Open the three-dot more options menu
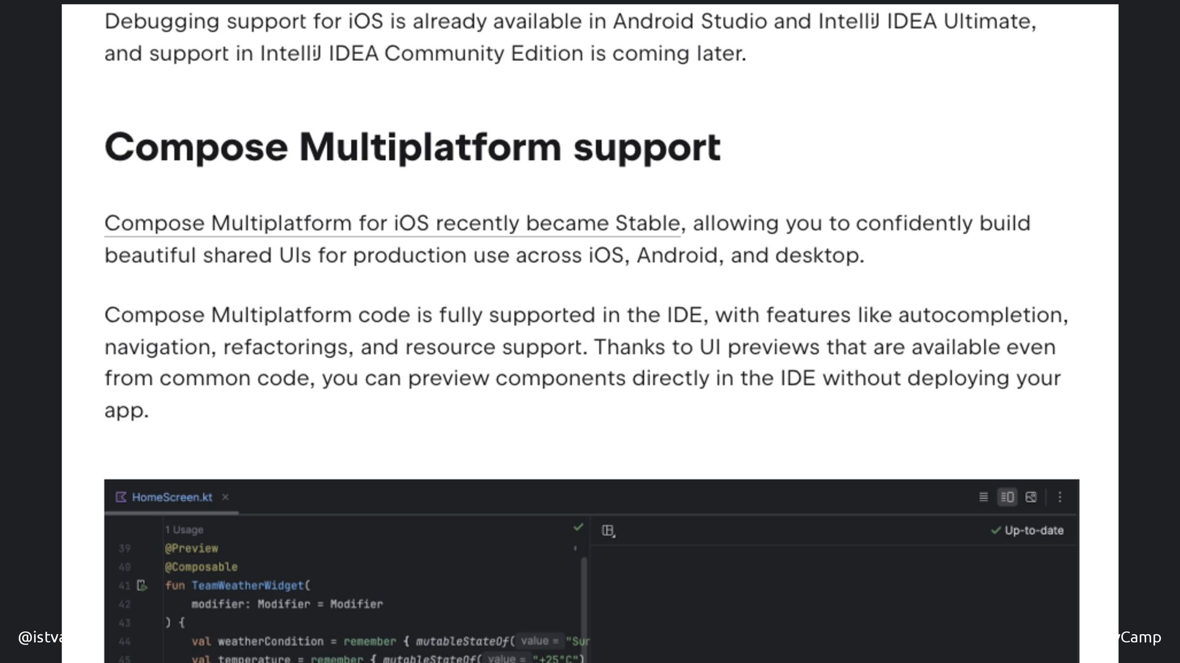This screenshot has width=1180, height=663. tap(1060, 497)
